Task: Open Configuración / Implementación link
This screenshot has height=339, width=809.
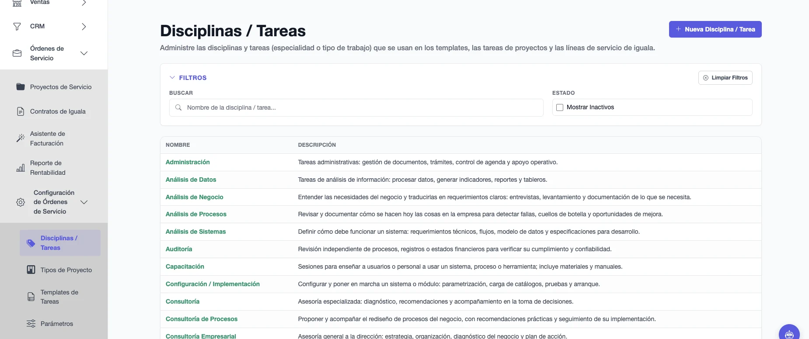Action: coord(213,284)
